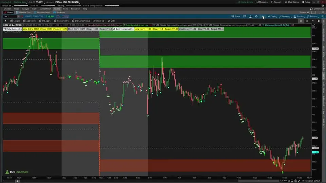Open the list menu icon by Futures VB
This screenshot has height=183, width=326.
(x=323, y=13)
